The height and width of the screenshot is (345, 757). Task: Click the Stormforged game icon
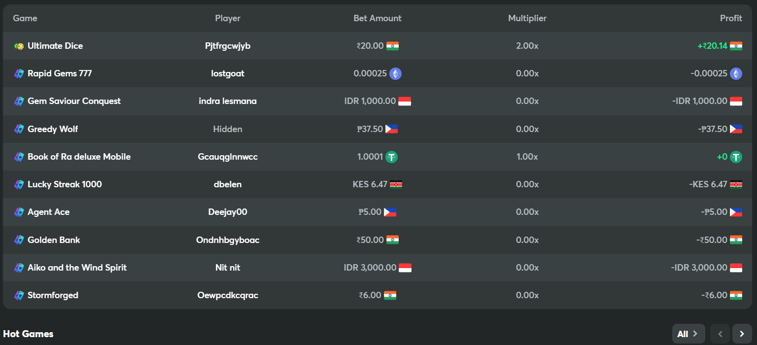click(19, 295)
